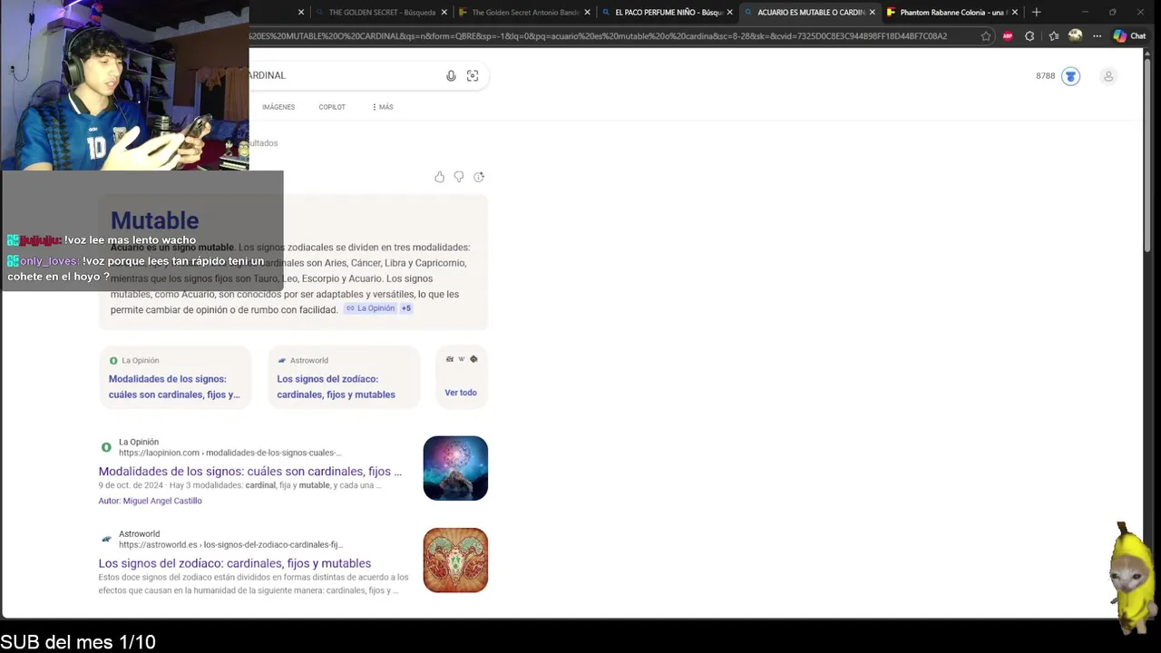The width and height of the screenshot is (1161, 653).
Task: Open visual search with the camera icon
Action: coord(473,76)
